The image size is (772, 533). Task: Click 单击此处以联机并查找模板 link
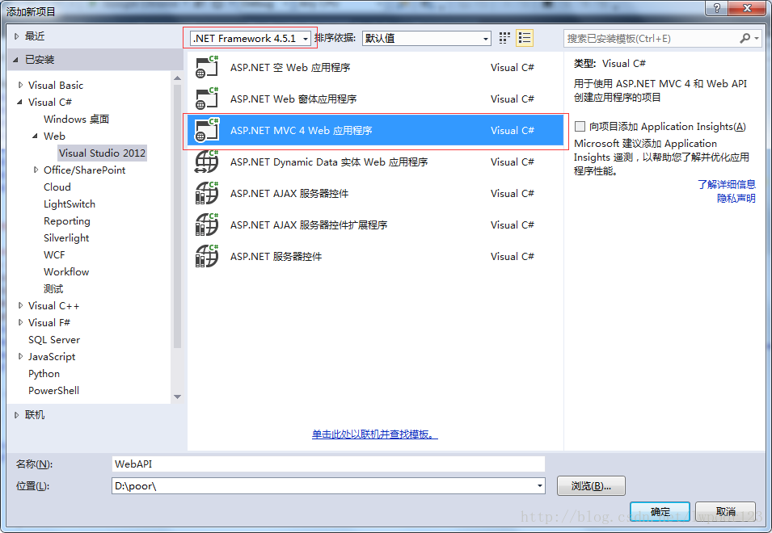[374, 434]
